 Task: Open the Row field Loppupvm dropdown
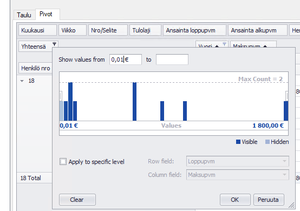[x=237, y=161]
